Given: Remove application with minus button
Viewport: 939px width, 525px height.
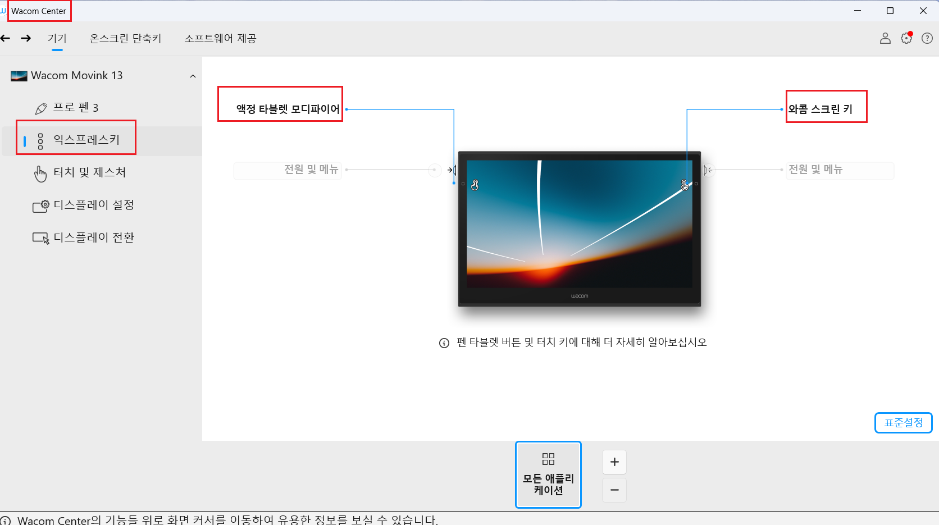Looking at the screenshot, I should (614, 490).
